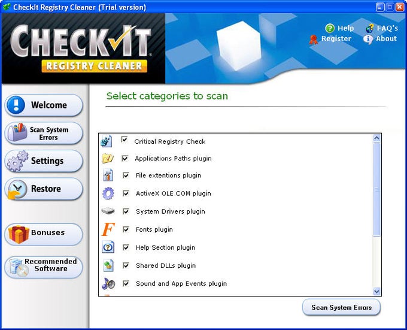Open Recommended Software section
The height and width of the screenshot is (330, 407).
[44, 267]
